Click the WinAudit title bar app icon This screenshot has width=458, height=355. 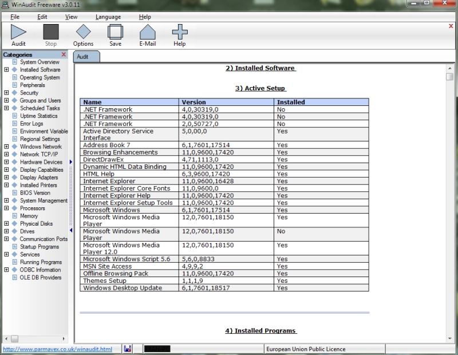tap(5, 5)
